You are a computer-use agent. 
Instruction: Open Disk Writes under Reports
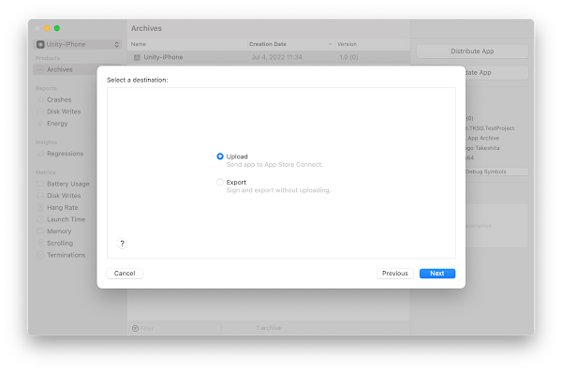64,112
